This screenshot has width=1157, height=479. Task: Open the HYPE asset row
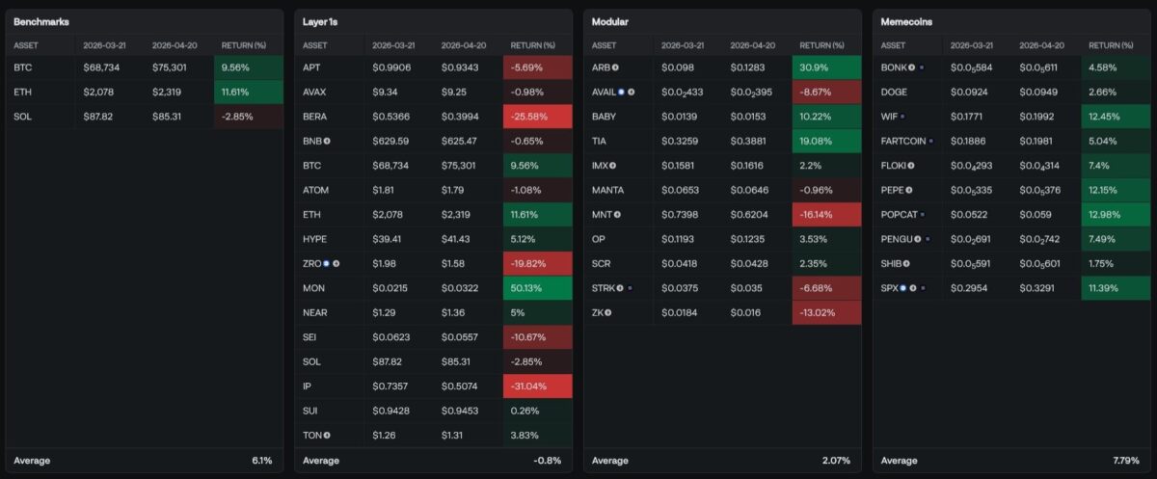312,239
